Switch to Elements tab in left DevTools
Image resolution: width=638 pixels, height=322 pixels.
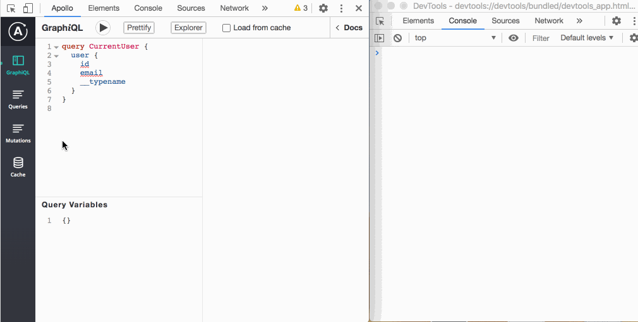(104, 8)
